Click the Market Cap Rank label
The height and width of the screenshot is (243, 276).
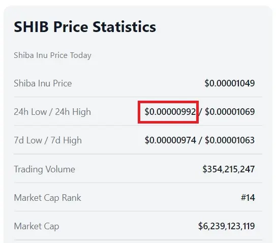click(x=47, y=198)
